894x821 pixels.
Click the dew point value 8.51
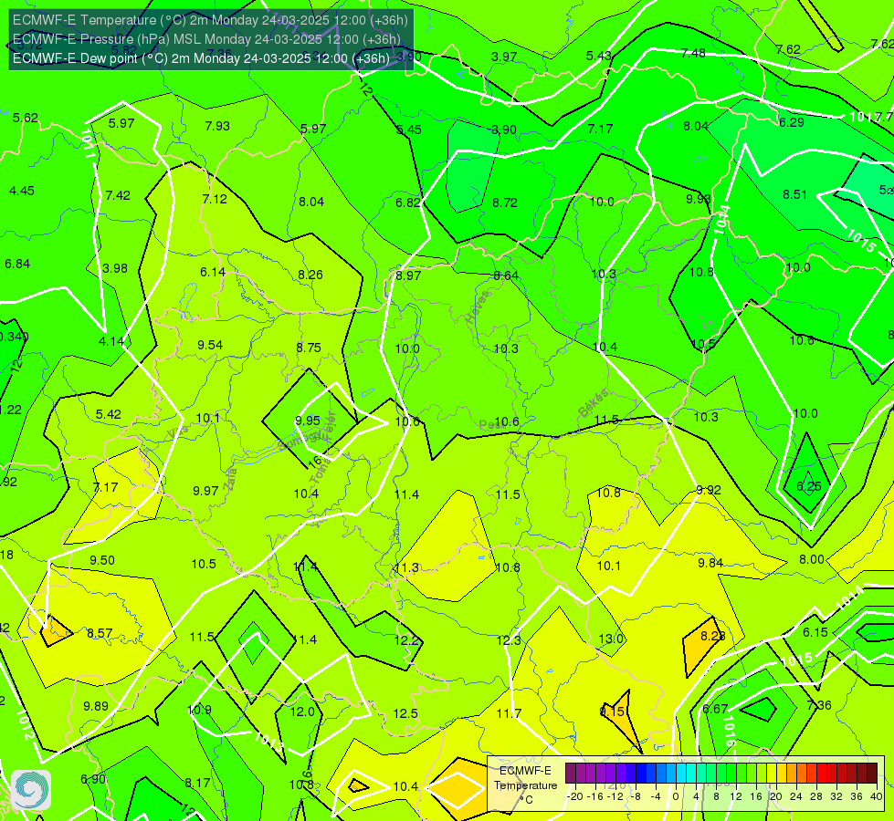point(794,195)
